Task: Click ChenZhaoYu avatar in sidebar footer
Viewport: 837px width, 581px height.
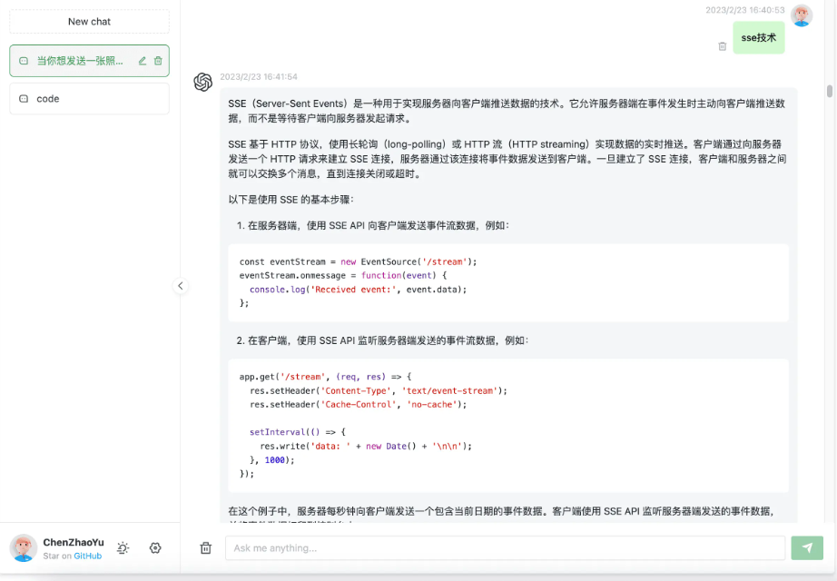Action: (24, 548)
